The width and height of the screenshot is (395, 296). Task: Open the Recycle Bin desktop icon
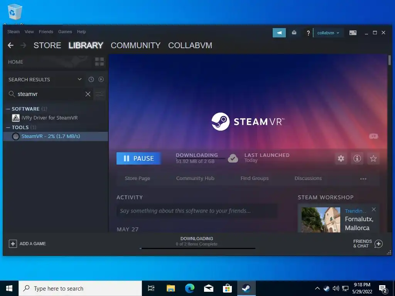[x=15, y=12]
